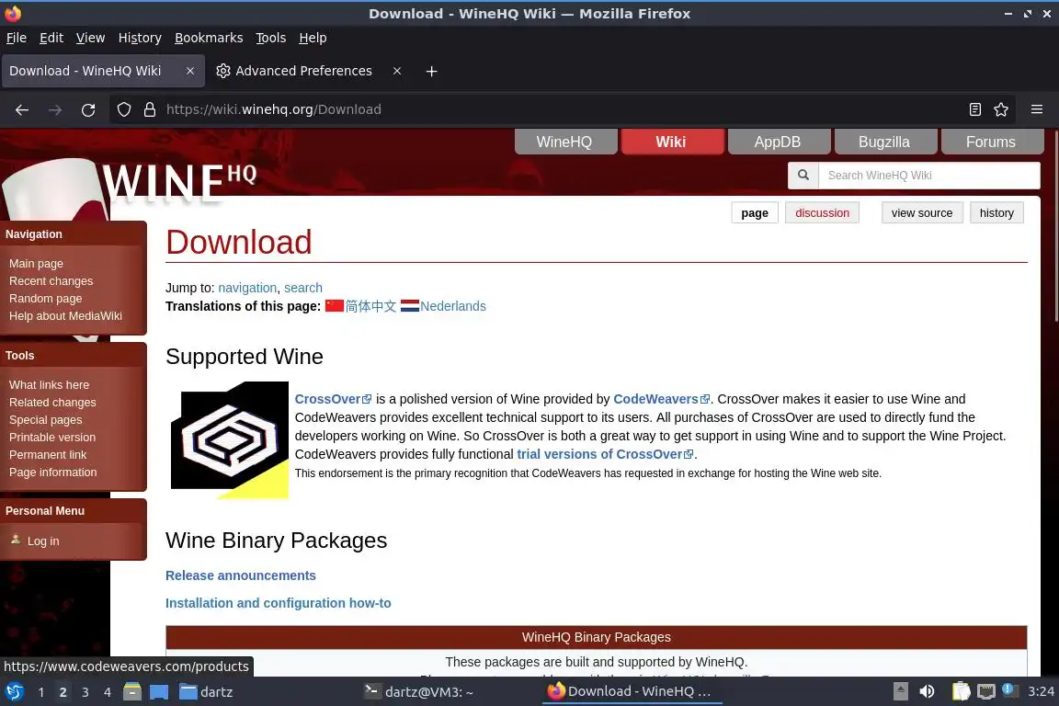
Task: Go back with the browser back arrow
Action: (22, 109)
